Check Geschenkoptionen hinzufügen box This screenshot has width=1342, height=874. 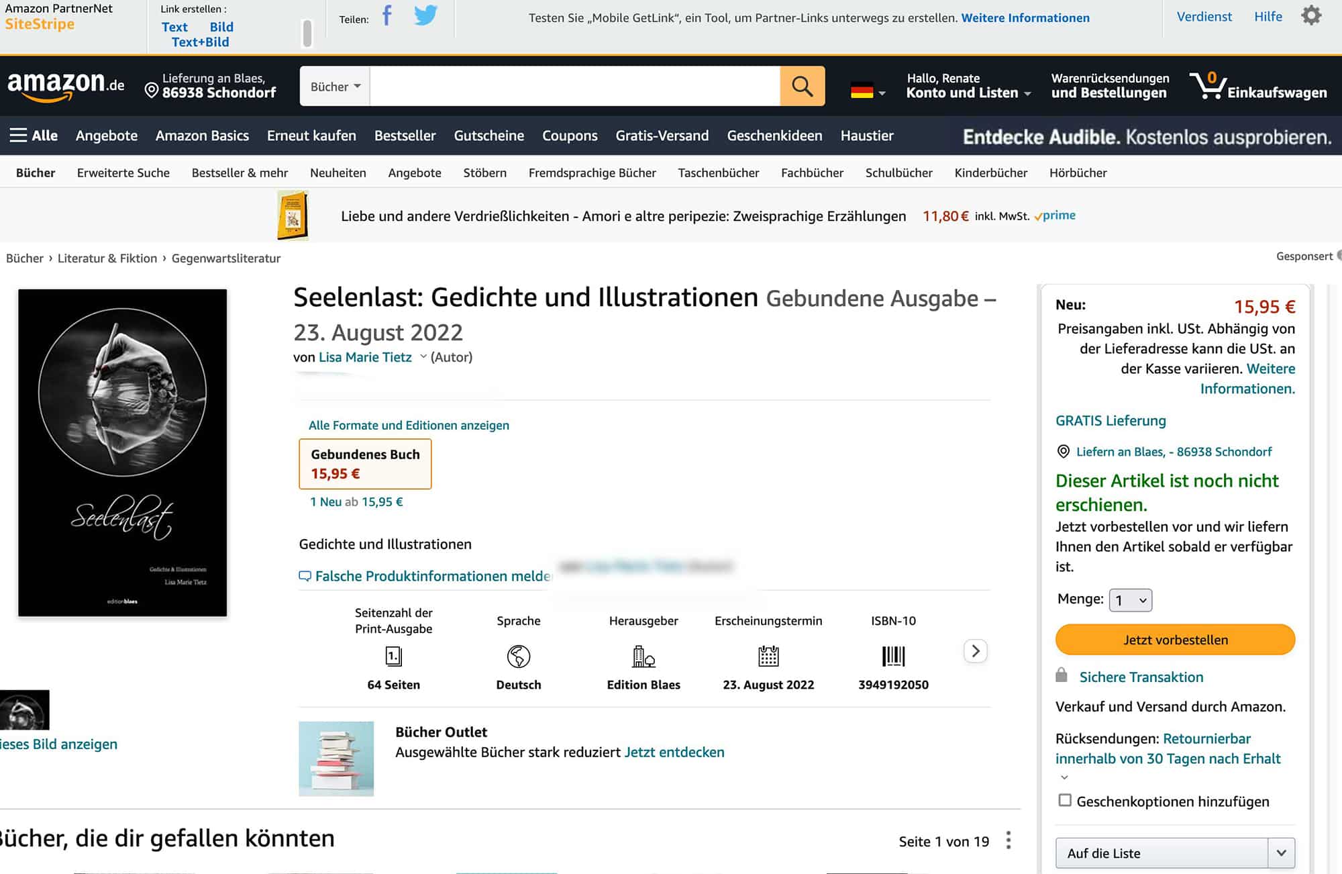[1065, 800]
